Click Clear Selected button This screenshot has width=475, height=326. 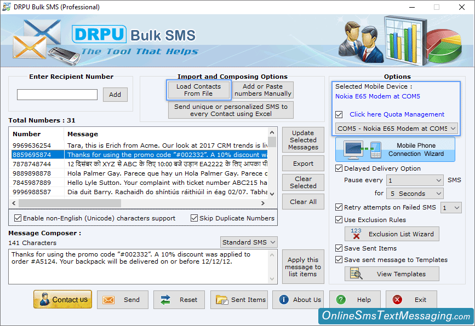[x=303, y=182]
